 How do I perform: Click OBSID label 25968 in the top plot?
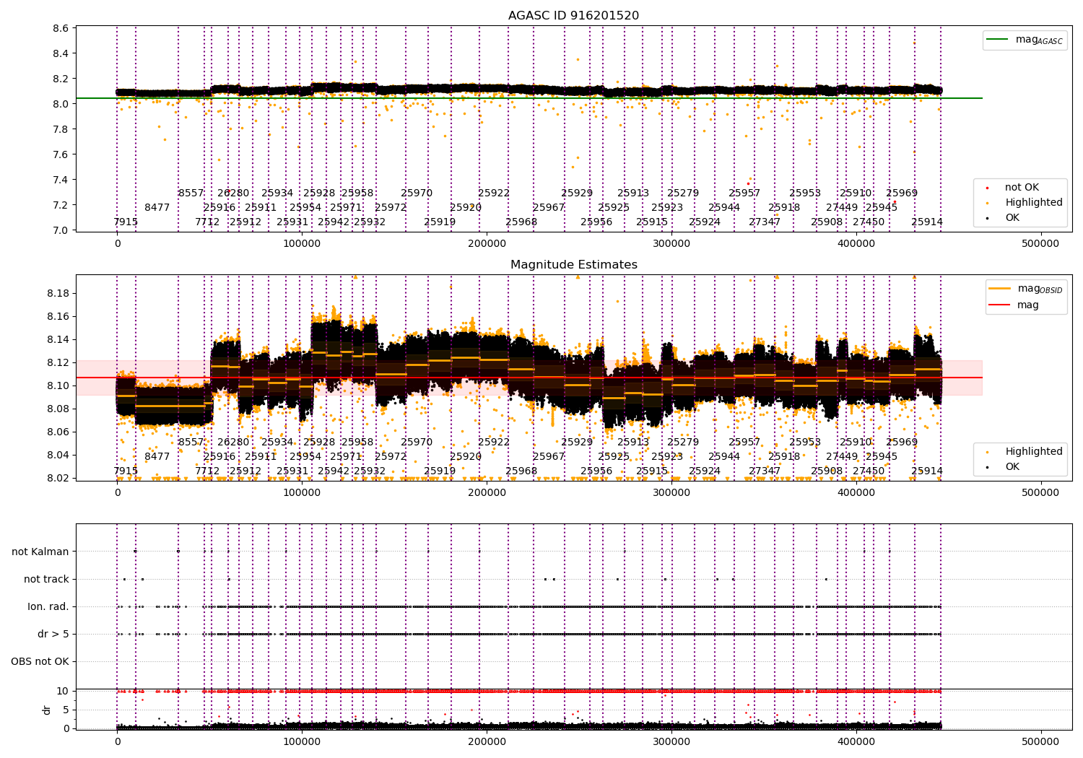click(x=521, y=222)
